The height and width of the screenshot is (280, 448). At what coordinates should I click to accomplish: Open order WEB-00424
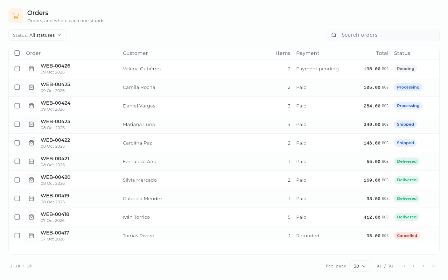56,103
